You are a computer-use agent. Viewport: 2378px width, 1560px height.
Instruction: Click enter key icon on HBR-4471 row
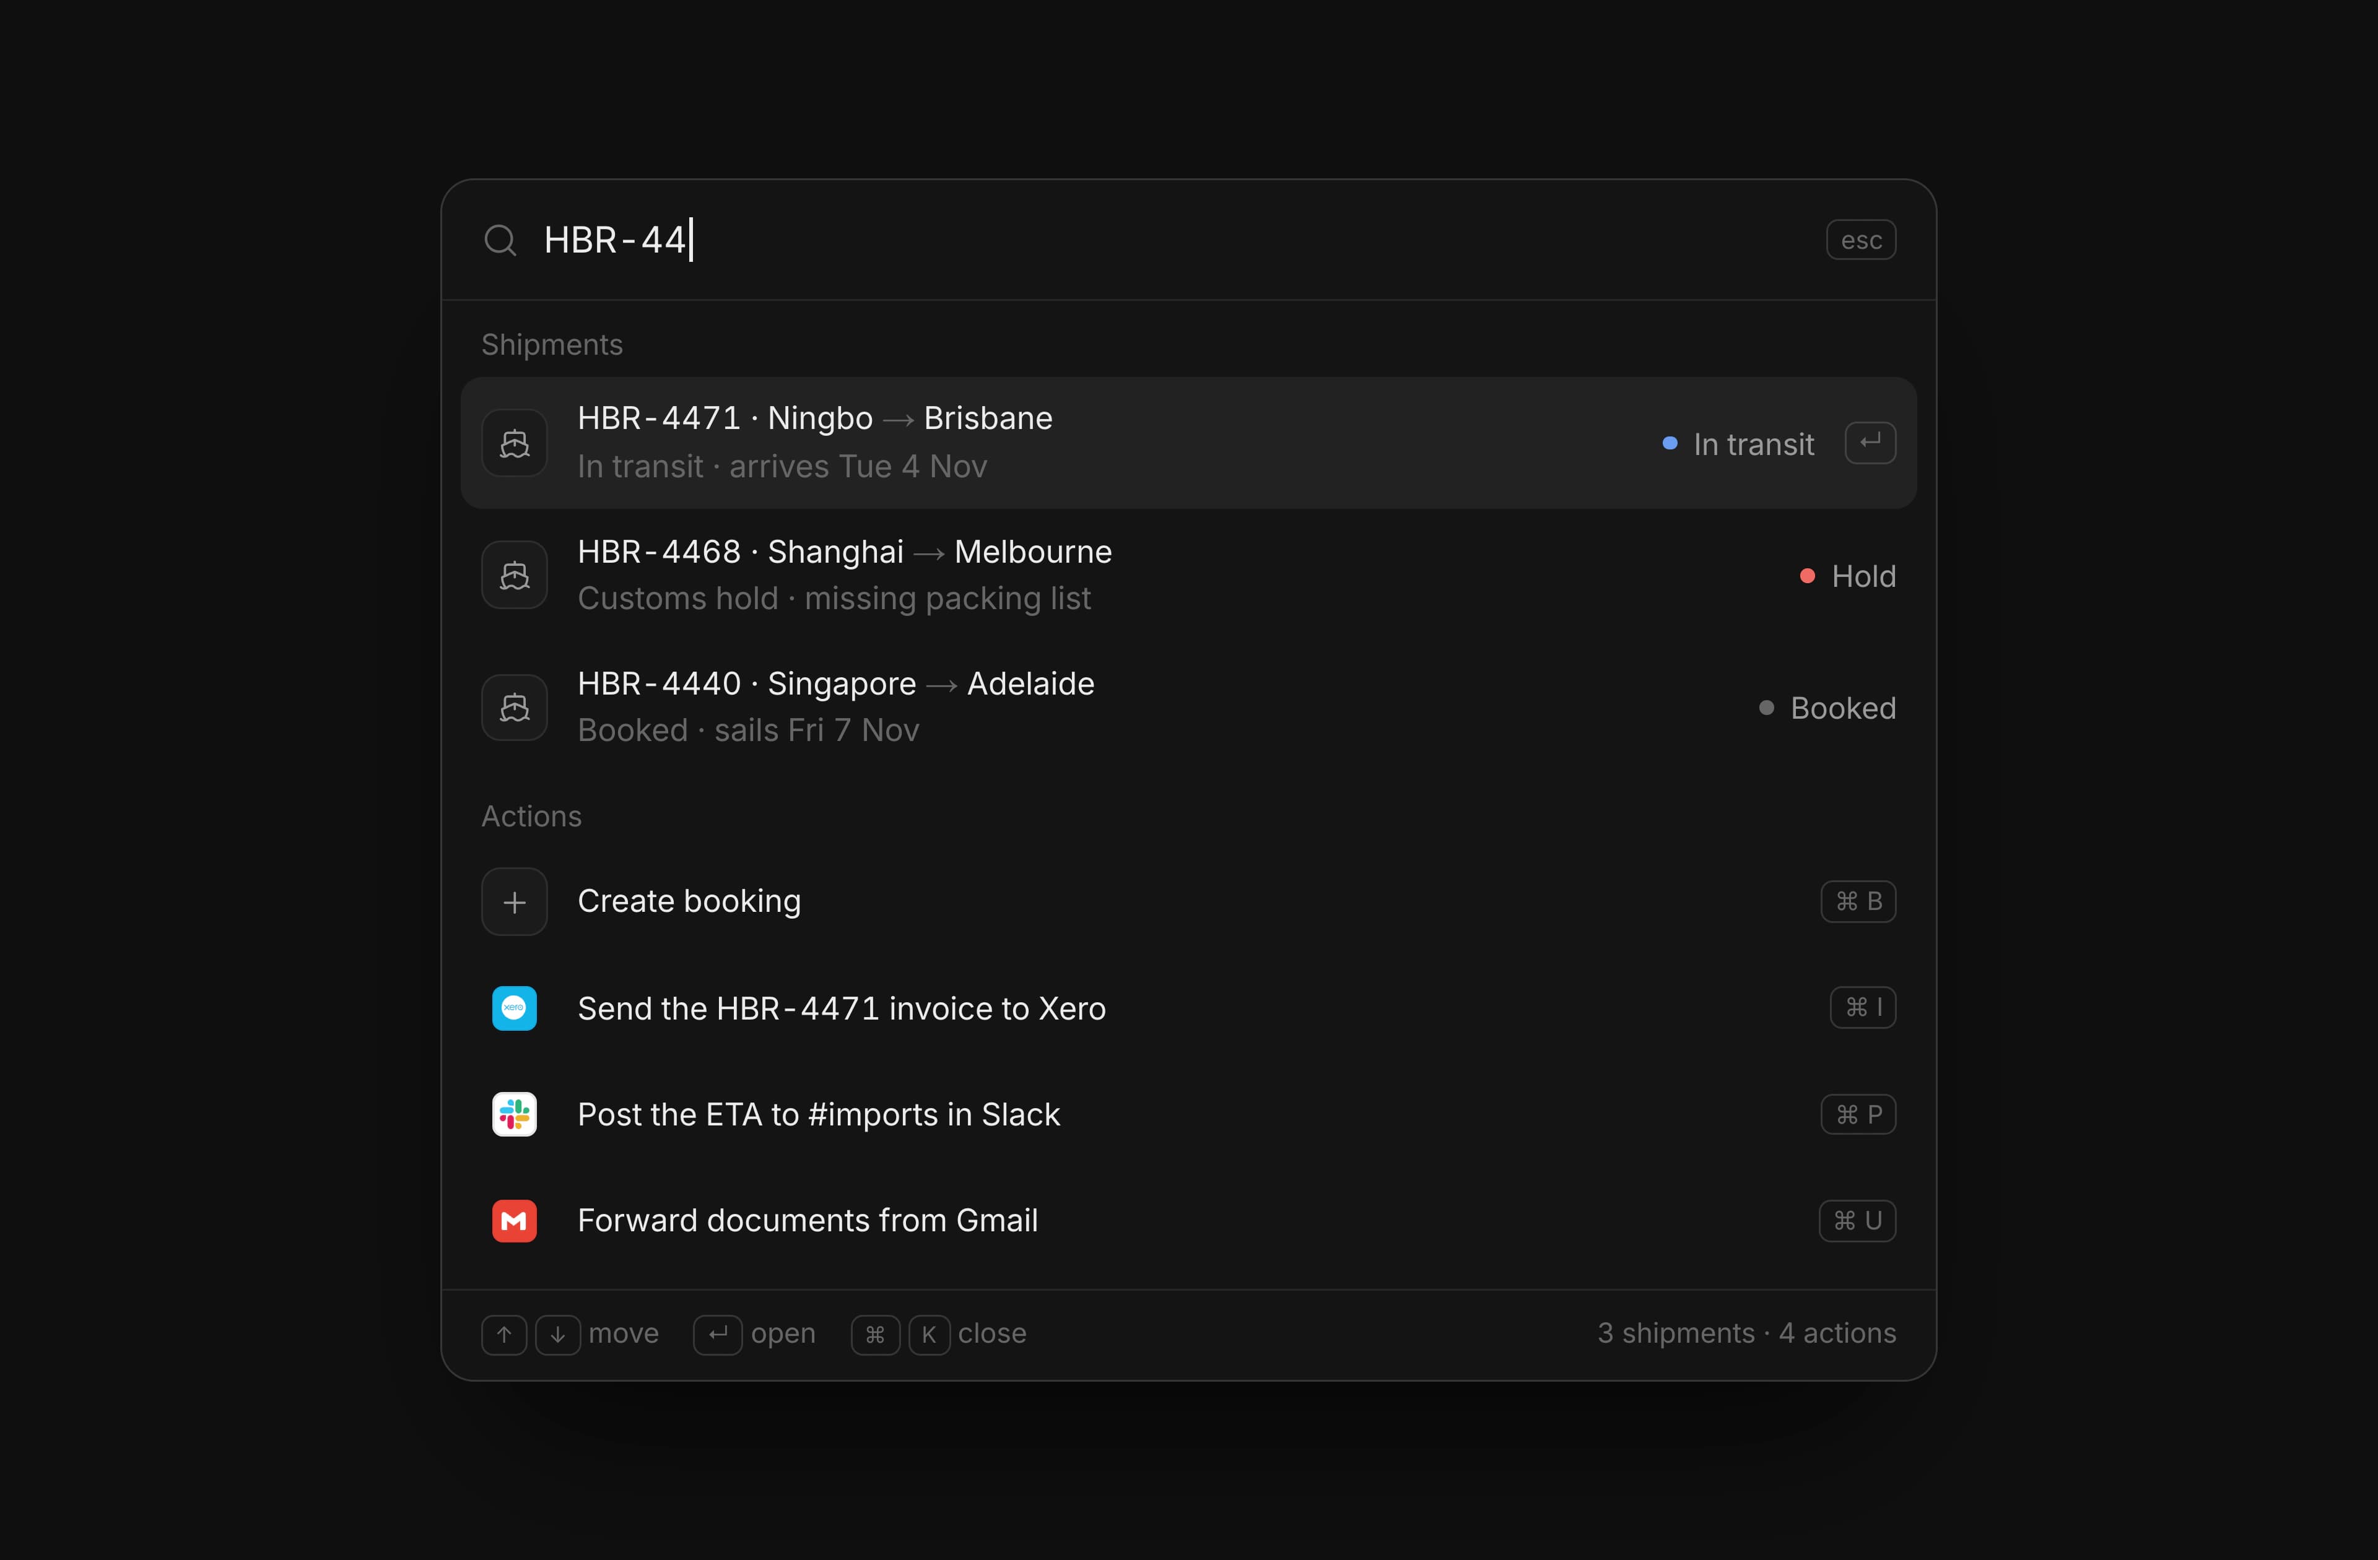pos(1870,443)
